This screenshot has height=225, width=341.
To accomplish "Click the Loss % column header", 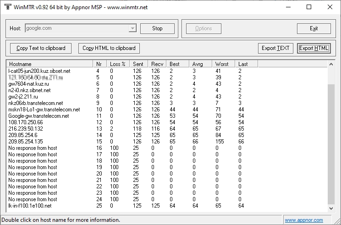I will point(118,64).
